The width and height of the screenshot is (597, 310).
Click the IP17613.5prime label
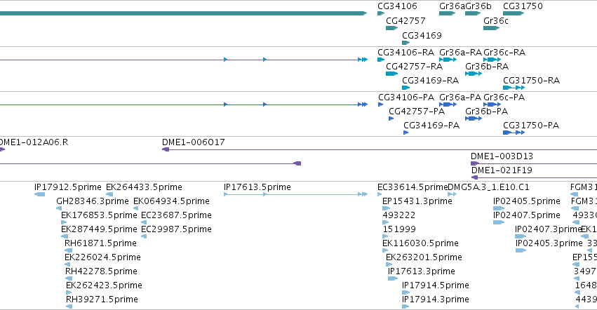[x=257, y=187]
